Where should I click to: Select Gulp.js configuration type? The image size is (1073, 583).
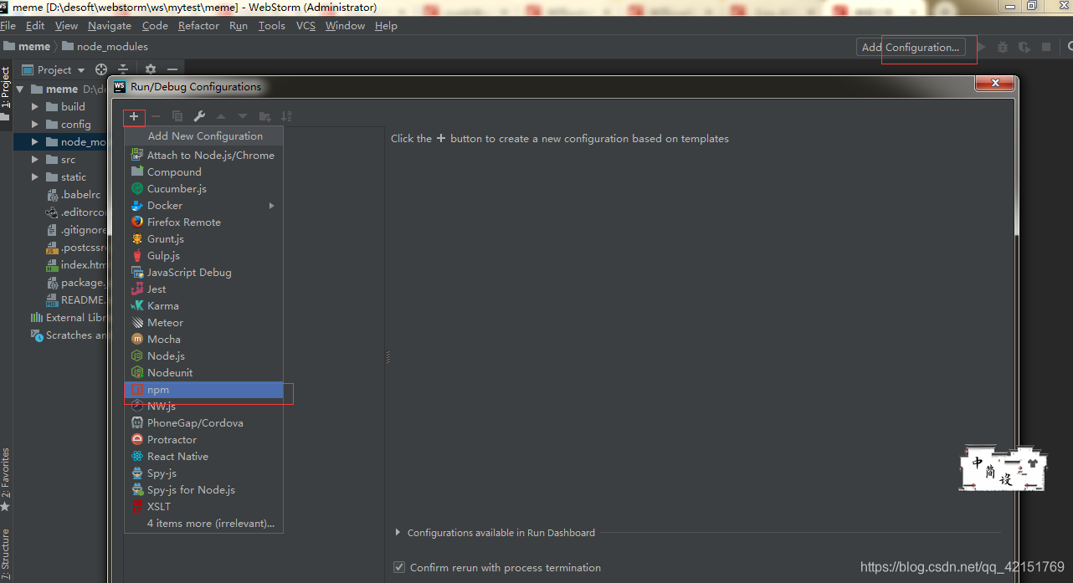(203, 255)
